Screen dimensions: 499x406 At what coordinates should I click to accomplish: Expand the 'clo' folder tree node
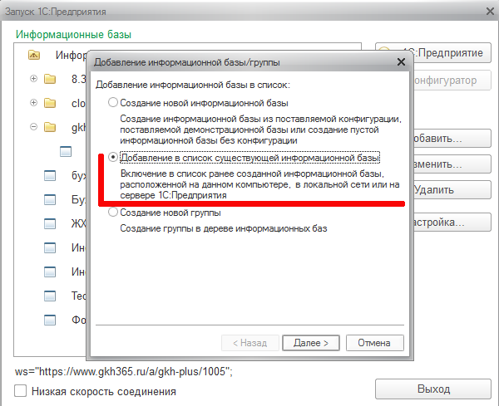[33, 103]
